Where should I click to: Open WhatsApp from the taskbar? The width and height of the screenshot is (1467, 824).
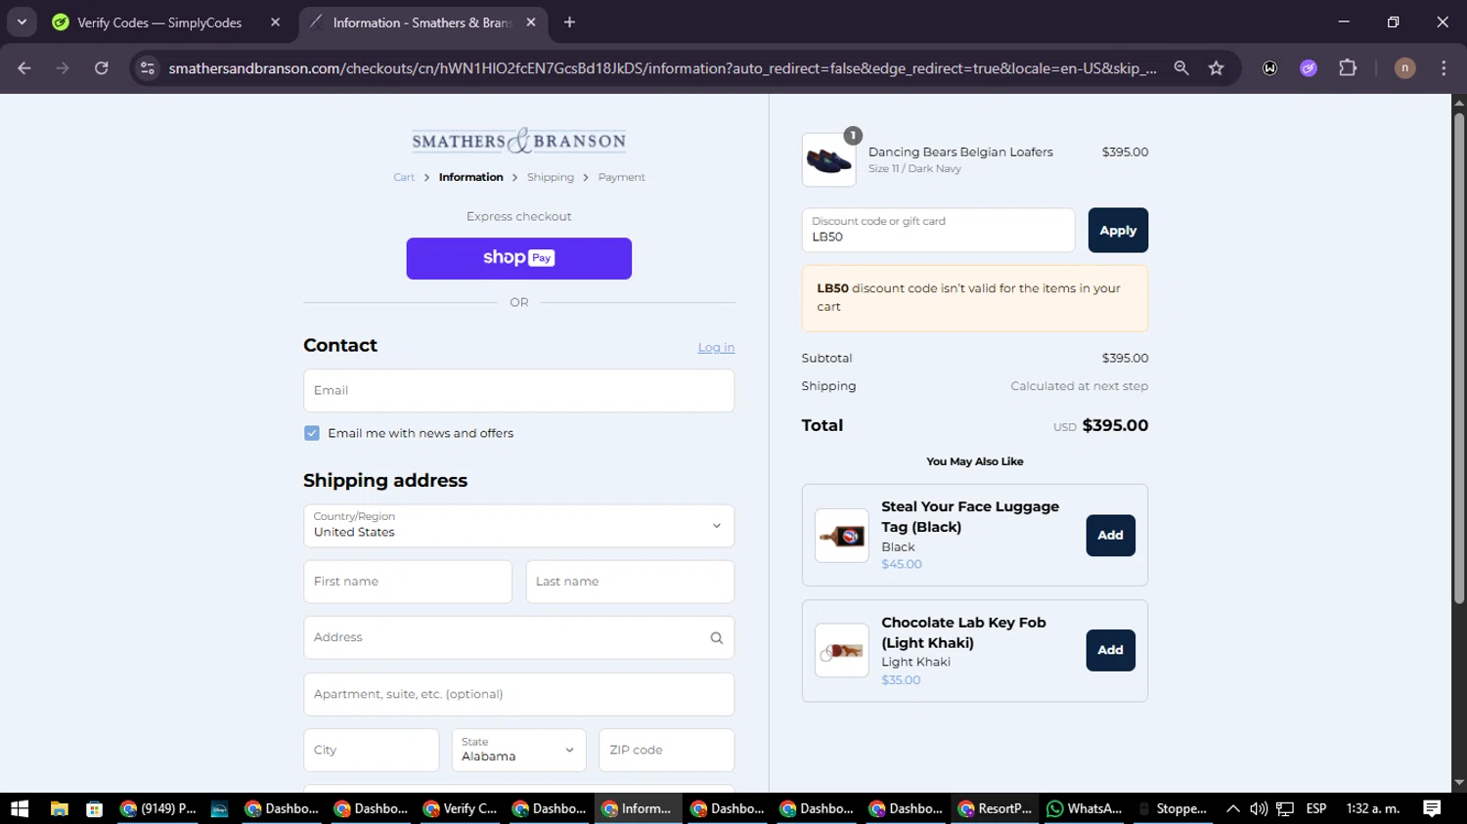point(1084,808)
